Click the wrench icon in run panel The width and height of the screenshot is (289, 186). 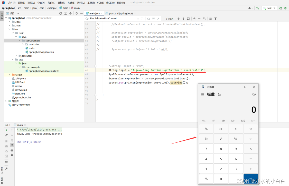[6, 135]
